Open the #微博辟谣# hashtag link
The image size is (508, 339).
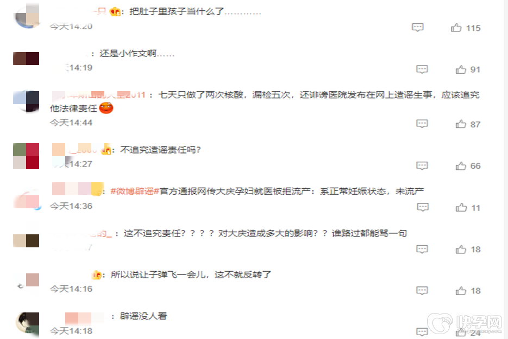(134, 191)
